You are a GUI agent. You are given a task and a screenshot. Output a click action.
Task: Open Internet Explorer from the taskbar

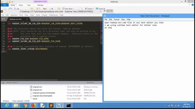tap(7, 105)
